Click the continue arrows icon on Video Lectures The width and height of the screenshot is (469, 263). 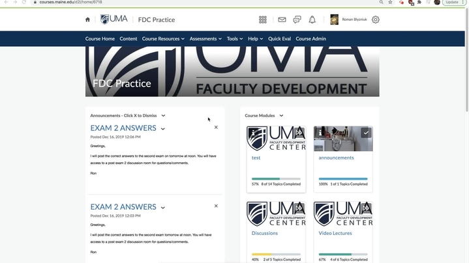[366, 208]
